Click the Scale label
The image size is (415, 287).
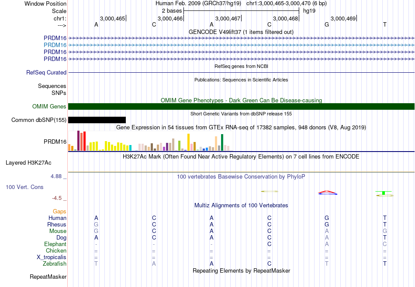click(59, 11)
